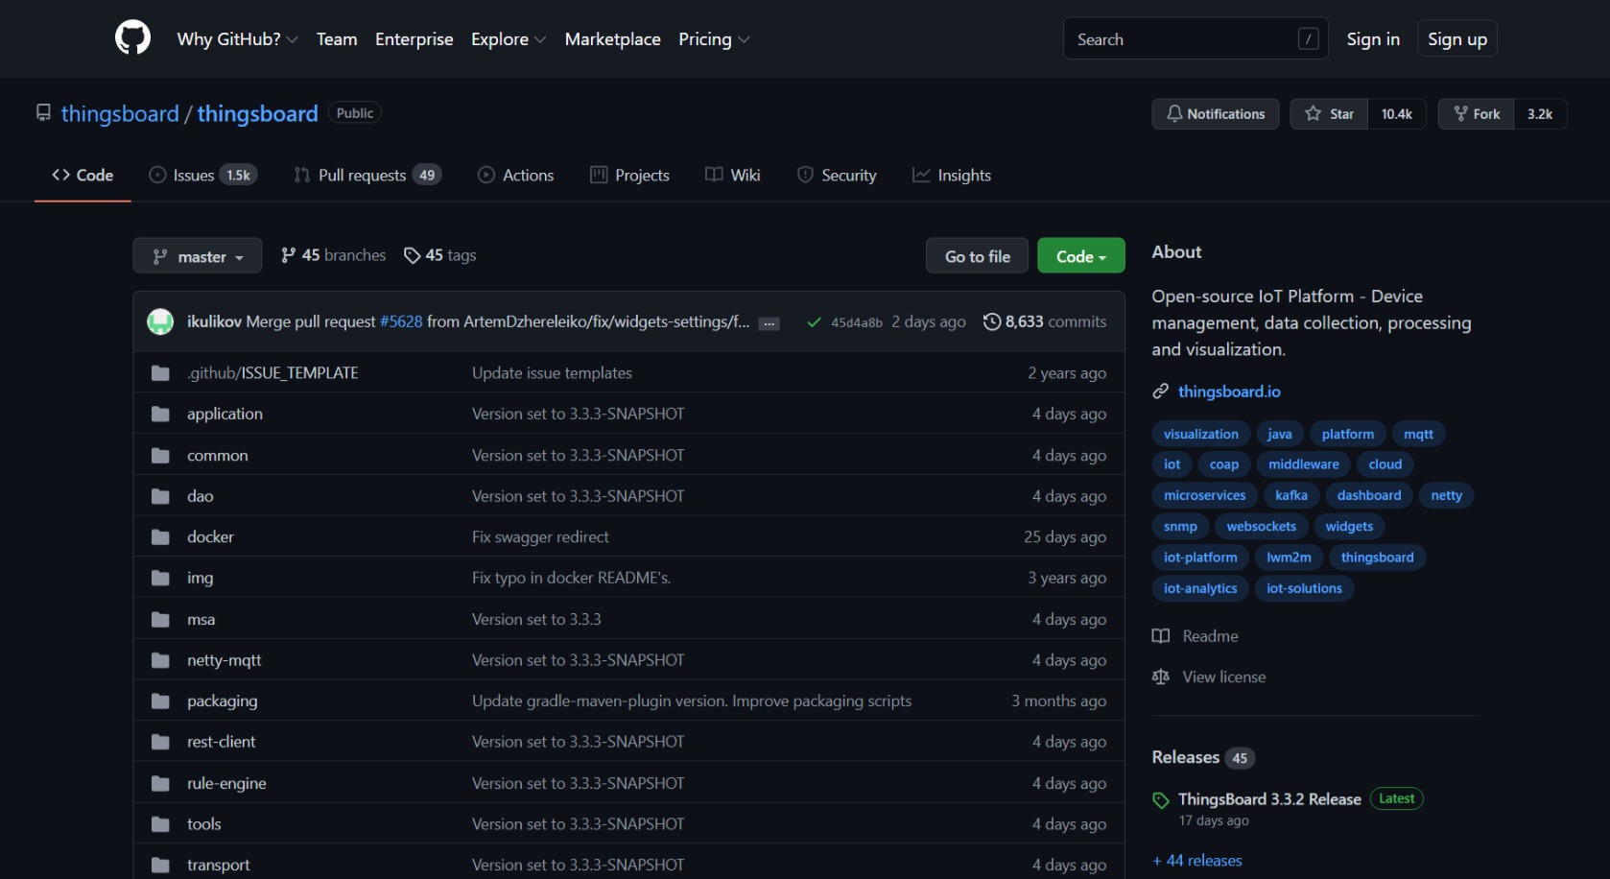
Task: Click the Fork button
Action: coord(1477,114)
